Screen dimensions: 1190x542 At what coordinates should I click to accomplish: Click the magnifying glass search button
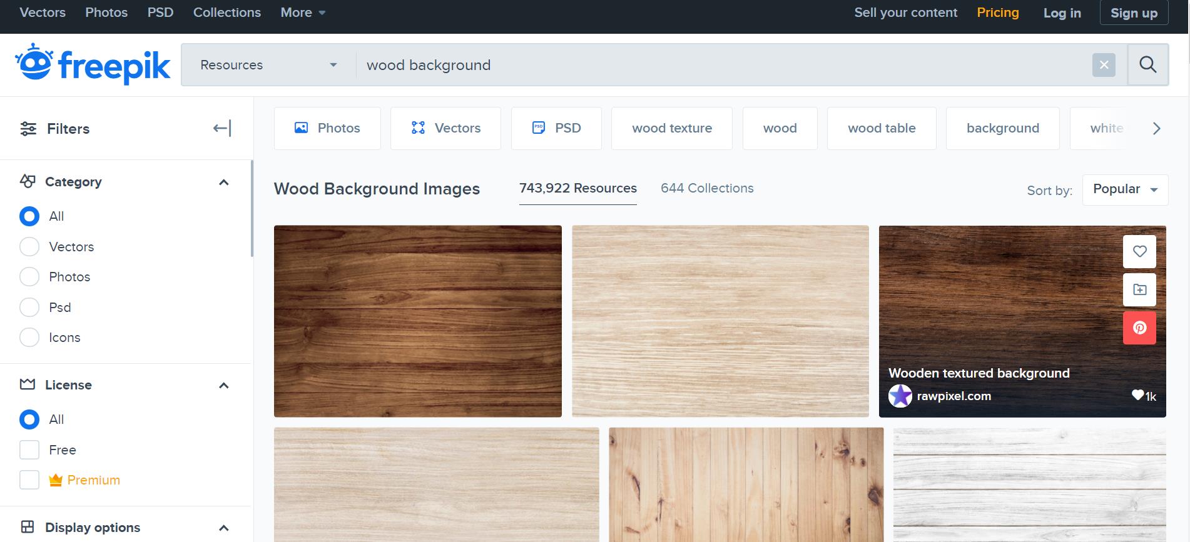coord(1147,64)
